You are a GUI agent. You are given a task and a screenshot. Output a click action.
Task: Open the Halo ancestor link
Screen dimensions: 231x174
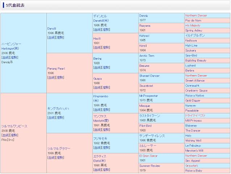tap(189, 136)
